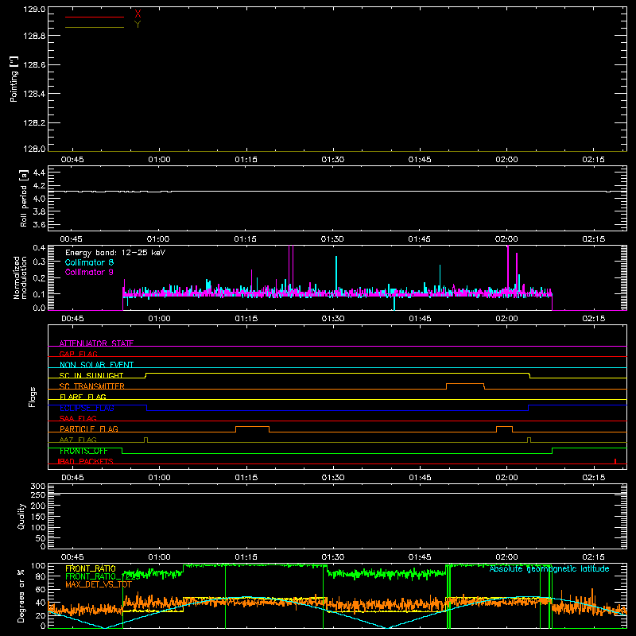Click the FLARE_FLAG label

pyautogui.click(x=83, y=397)
